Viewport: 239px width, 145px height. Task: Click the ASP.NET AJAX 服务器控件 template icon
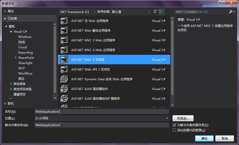click(64, 89)
